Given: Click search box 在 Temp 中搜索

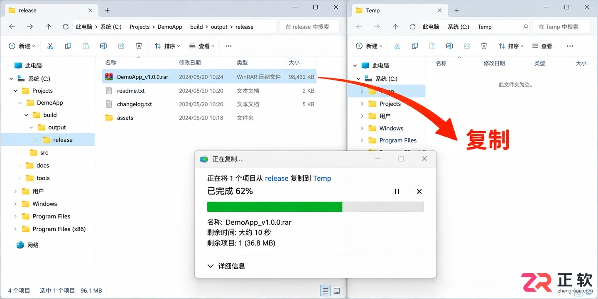Looking at the screenshot, I should (561, 27).
